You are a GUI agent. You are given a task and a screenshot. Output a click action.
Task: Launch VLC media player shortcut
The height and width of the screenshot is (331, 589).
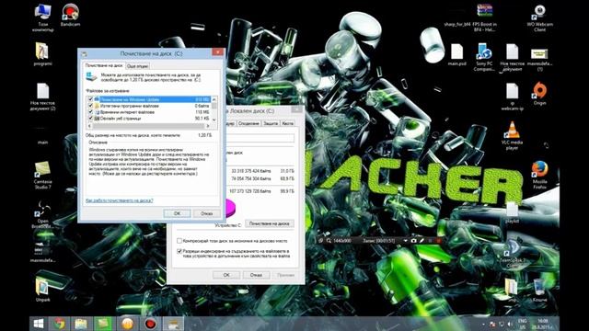(x=512, y=135)
